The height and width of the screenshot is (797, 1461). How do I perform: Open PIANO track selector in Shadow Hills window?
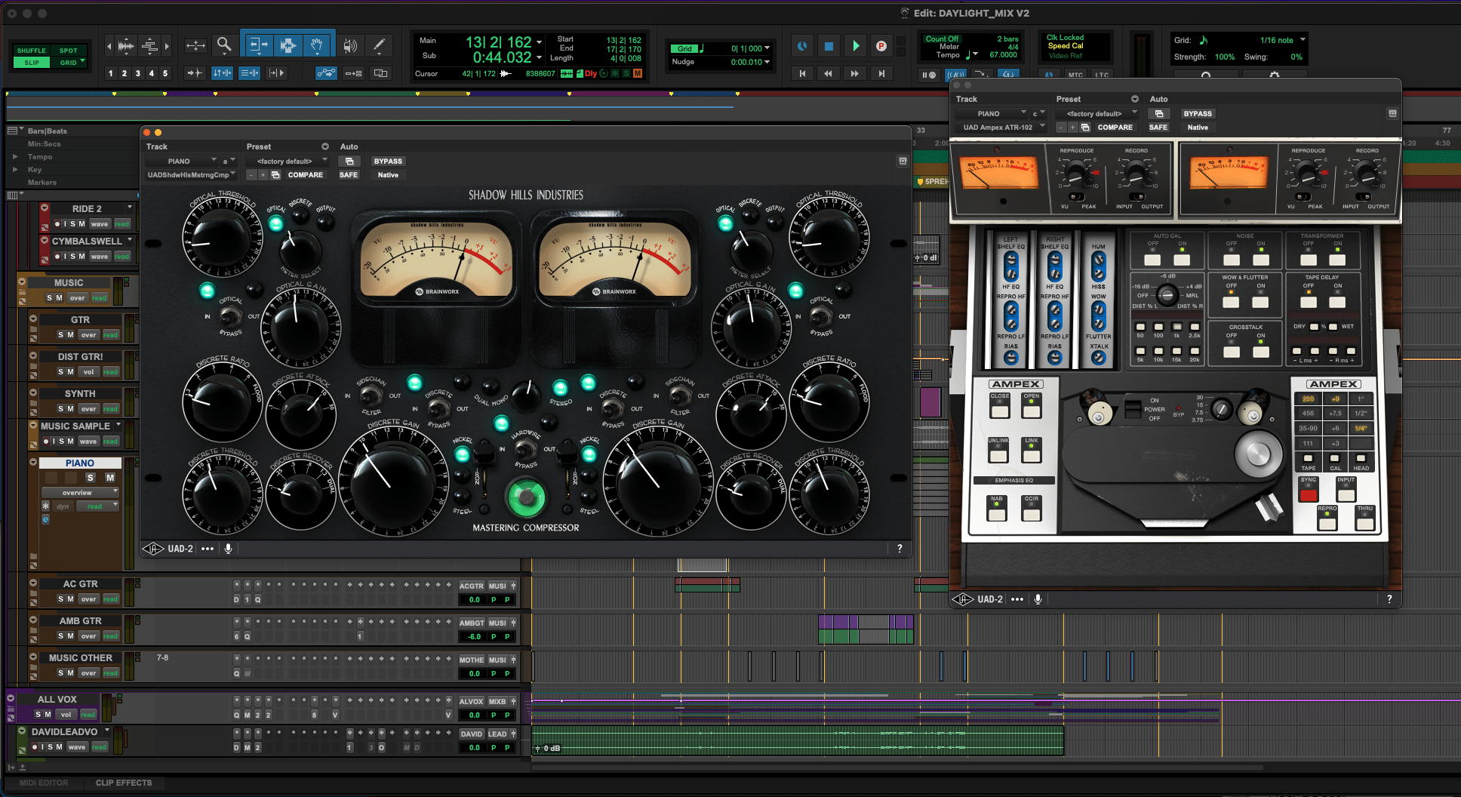(x=181, y=162)
